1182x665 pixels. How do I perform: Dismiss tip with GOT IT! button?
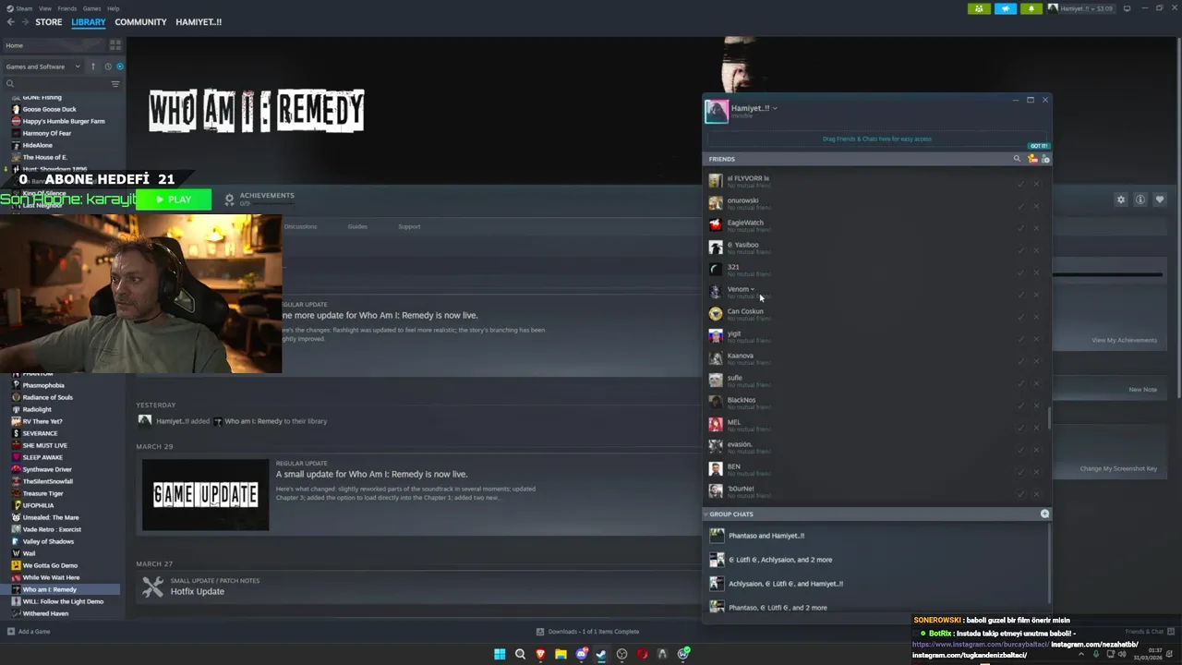coord(1039,146)
